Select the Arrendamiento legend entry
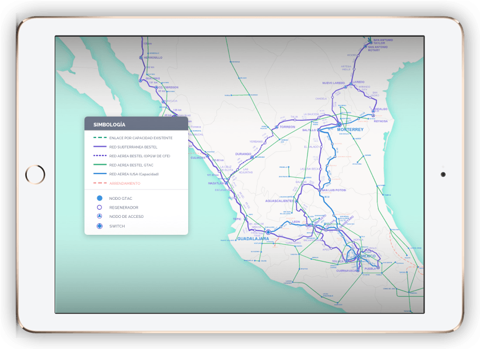Image resolution: width=480 pixels, height=349 pixels. pyautogui.click(x=125, y=184)
